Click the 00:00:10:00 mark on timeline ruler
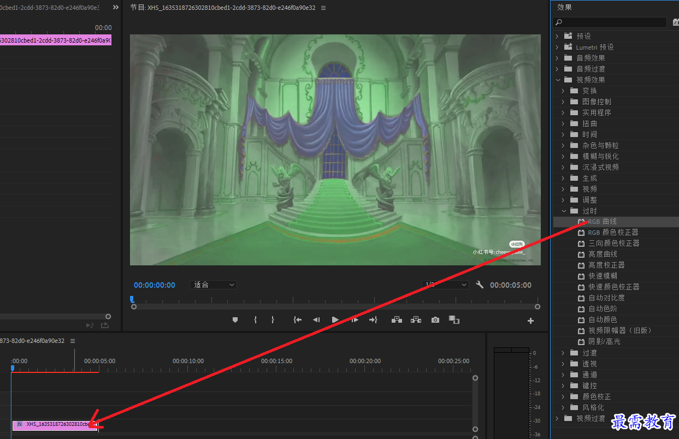The image size is (679, 439). (x=188, y=361)
